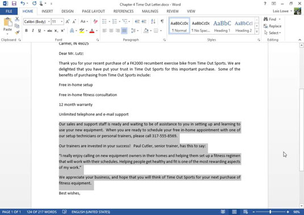Open the FILE tab
Viewport: 304px width, 215px height.
coord(9,11)
